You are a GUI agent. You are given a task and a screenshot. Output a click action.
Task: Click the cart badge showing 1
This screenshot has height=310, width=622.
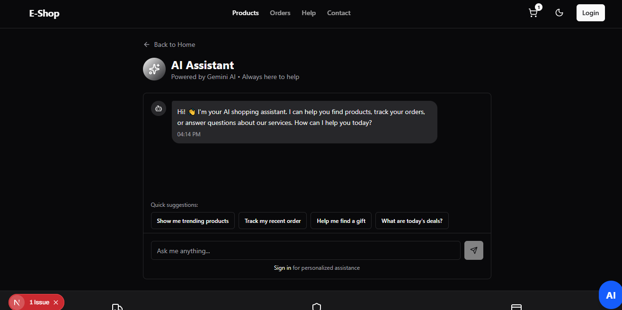point(539,7)
